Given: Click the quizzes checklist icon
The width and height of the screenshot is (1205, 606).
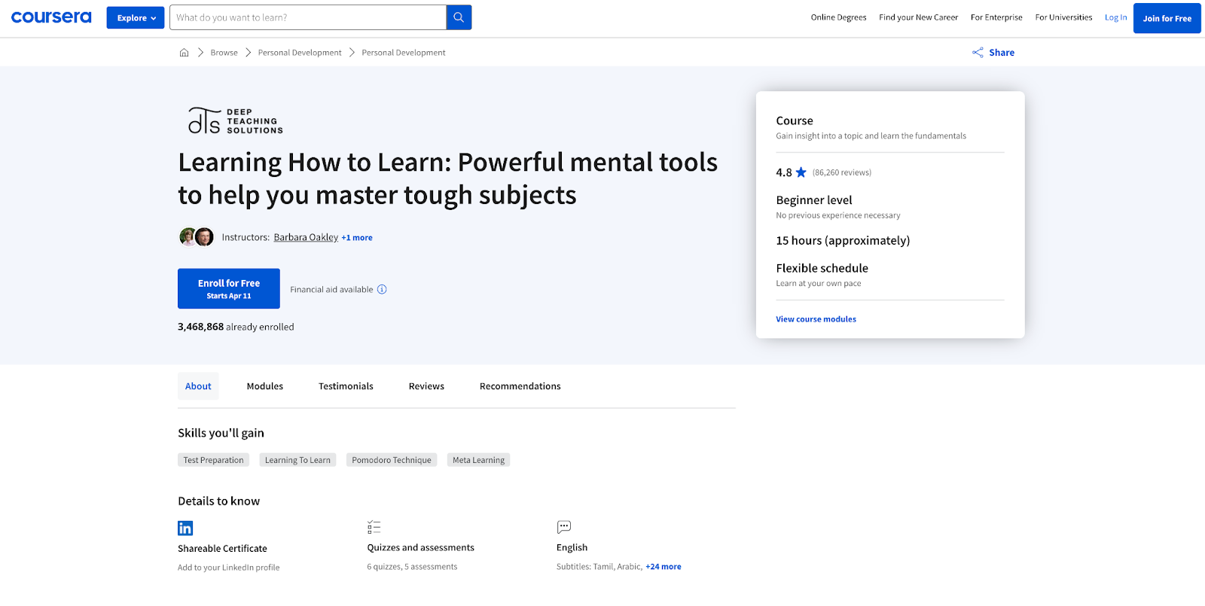Looking at the screenshot, I should pos(374,527).
